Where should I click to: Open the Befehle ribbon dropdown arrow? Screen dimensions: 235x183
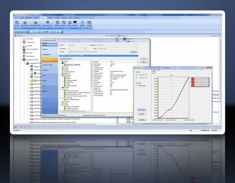pos(78,23)
